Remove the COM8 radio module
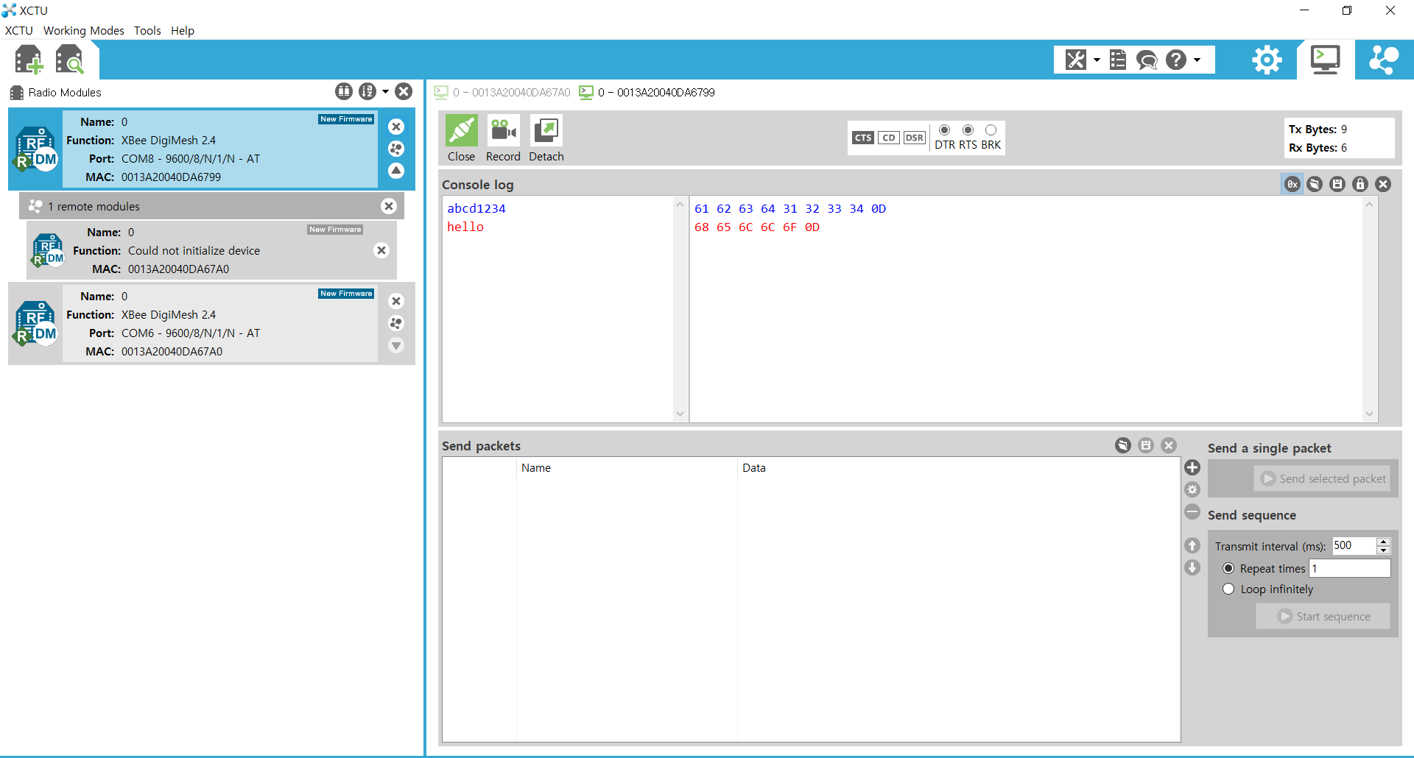Image resolution: width=1414 pixels, height=758 pixels. [396, 127]
